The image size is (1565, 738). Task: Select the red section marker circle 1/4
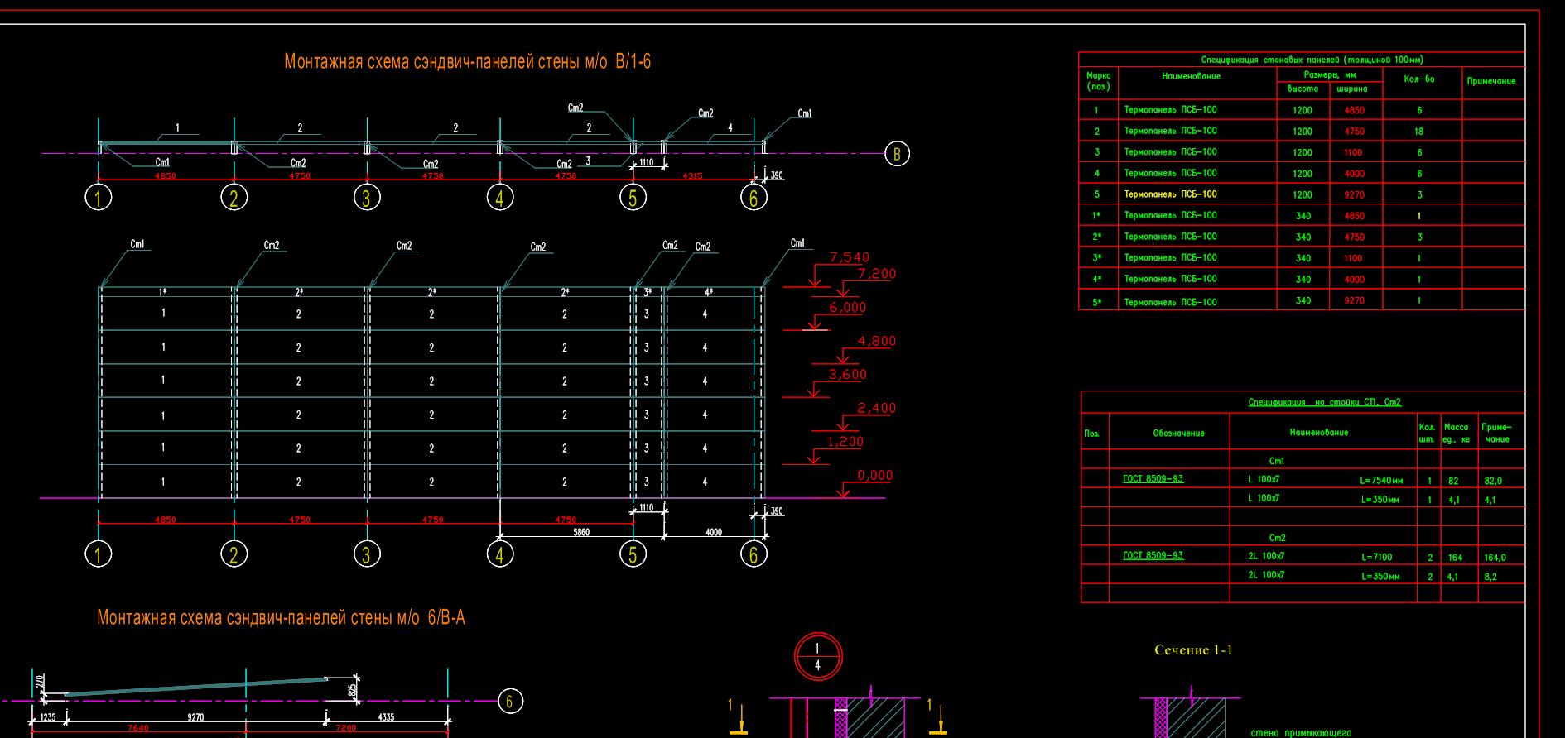click(817, 657)
